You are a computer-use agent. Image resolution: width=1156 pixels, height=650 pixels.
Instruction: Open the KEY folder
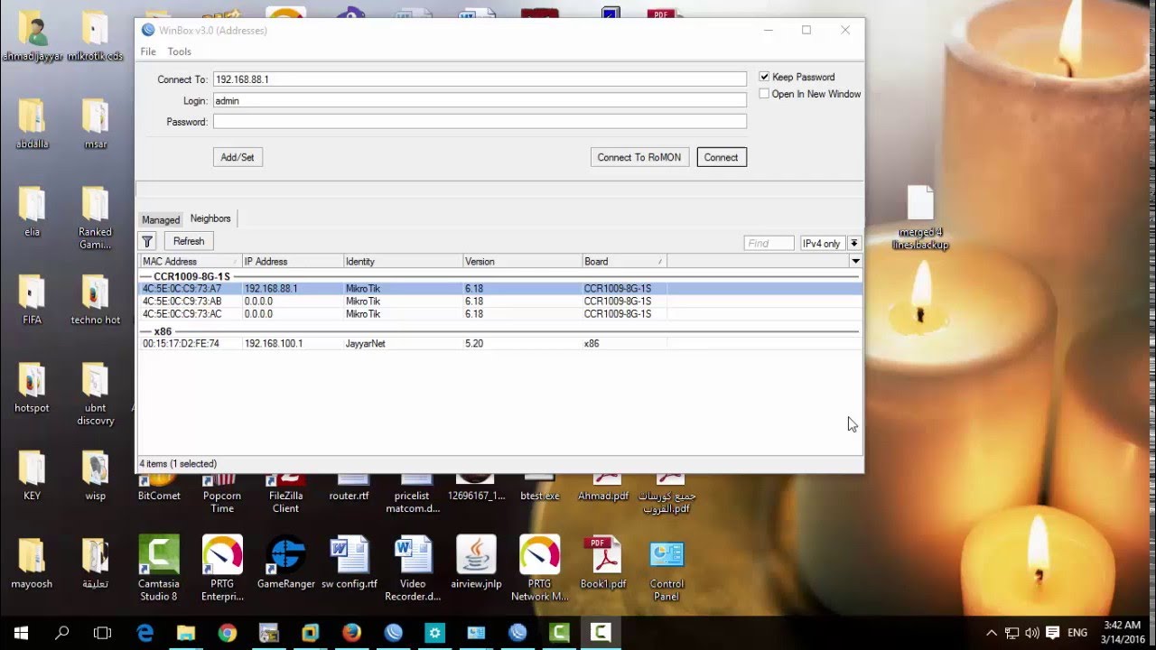tap(32, 476)
